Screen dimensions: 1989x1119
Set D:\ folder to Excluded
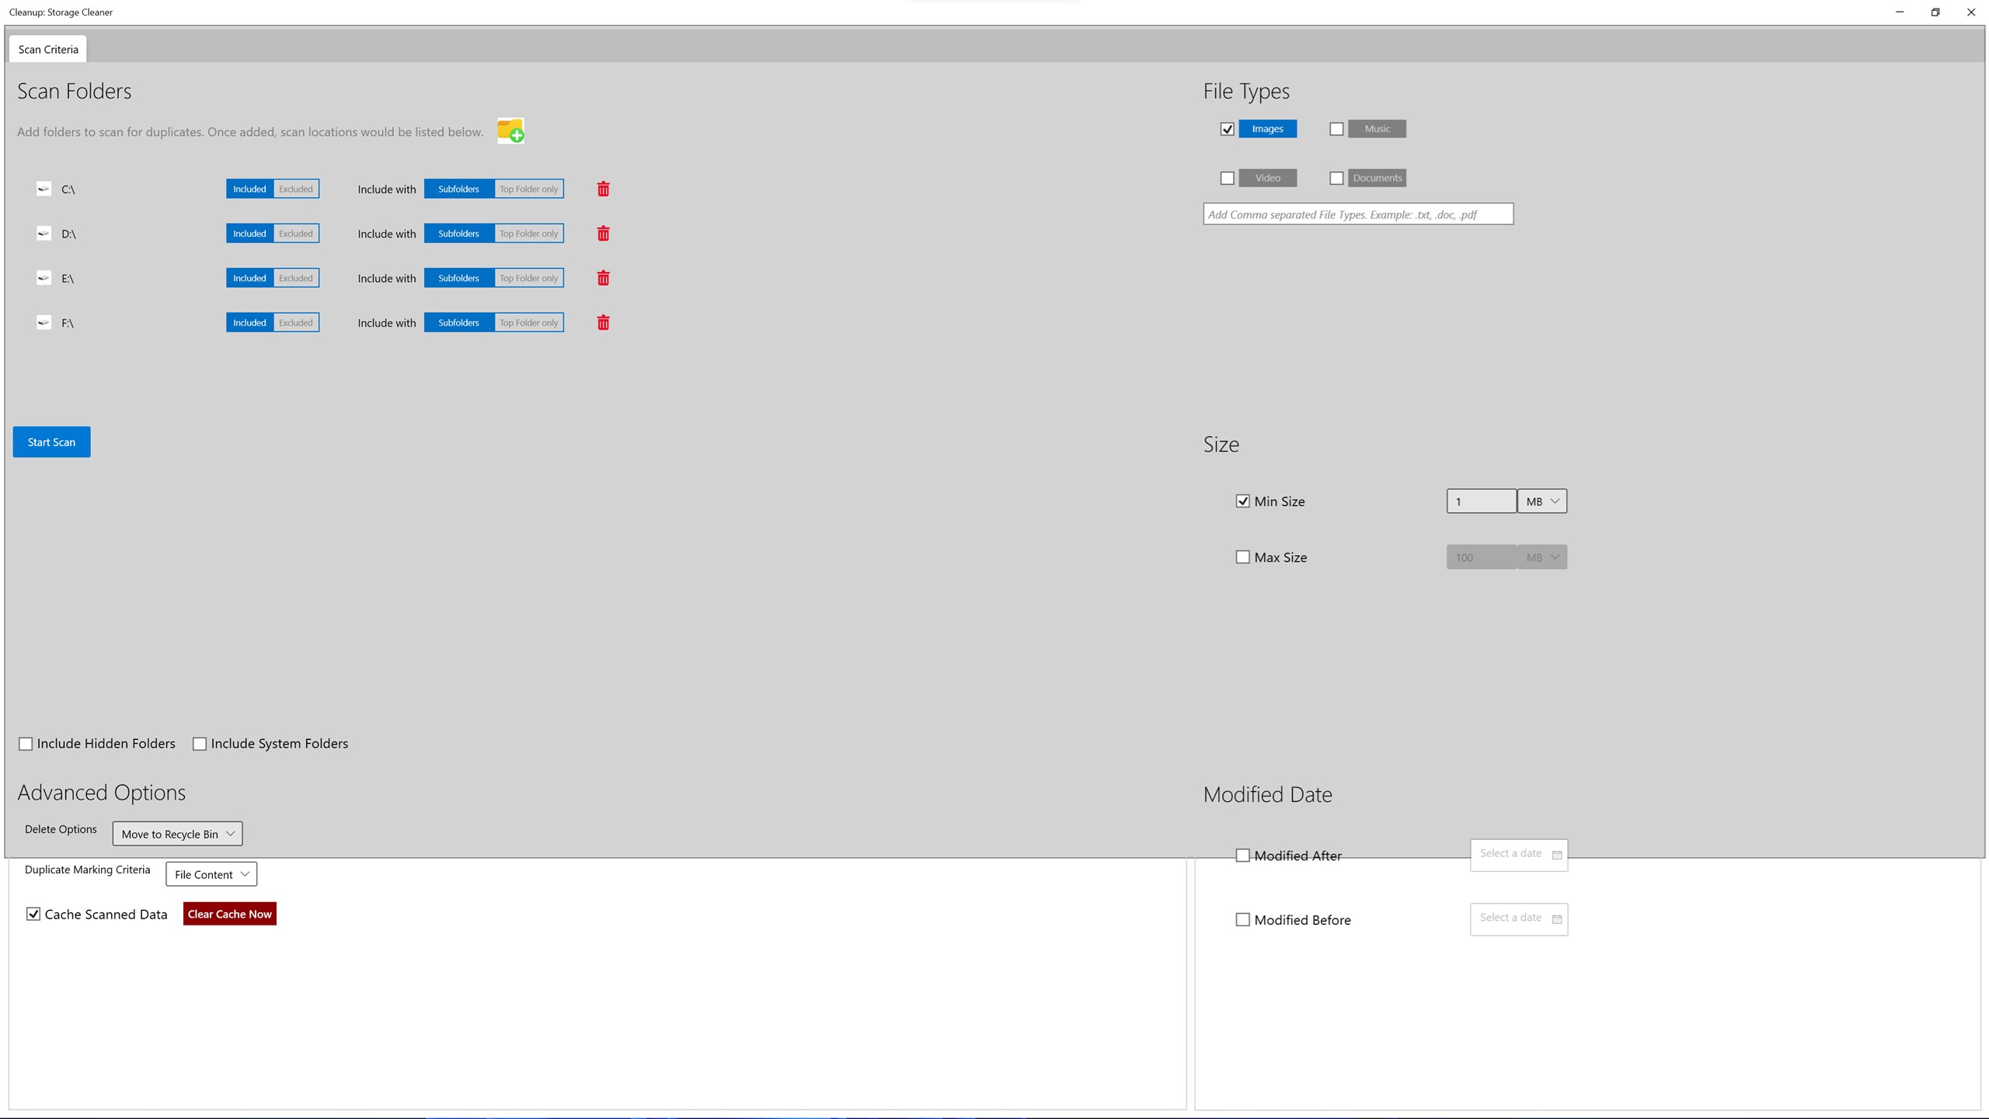tap(296, 233)
